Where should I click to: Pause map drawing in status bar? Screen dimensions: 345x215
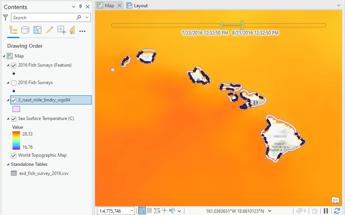326,211
